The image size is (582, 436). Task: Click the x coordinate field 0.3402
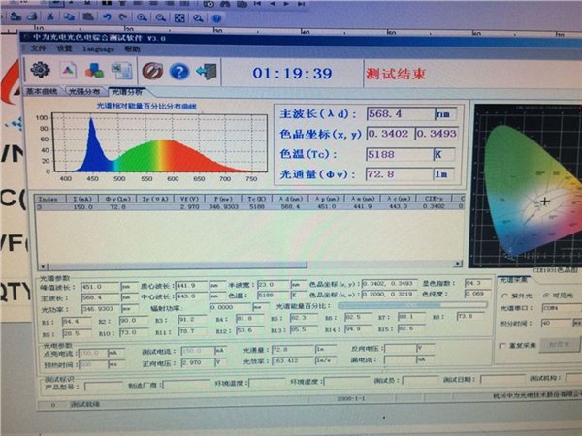(x=390, y=134)
